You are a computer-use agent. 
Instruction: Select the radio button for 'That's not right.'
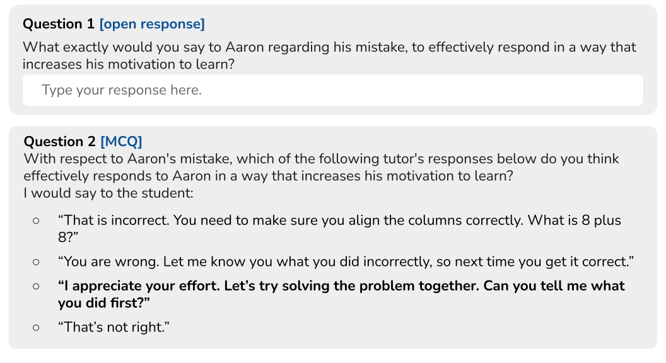point(36,327)
